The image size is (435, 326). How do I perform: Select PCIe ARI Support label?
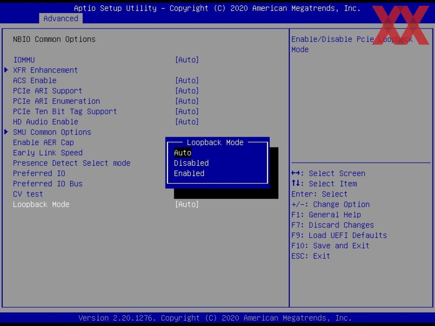(x=48, y=91)
